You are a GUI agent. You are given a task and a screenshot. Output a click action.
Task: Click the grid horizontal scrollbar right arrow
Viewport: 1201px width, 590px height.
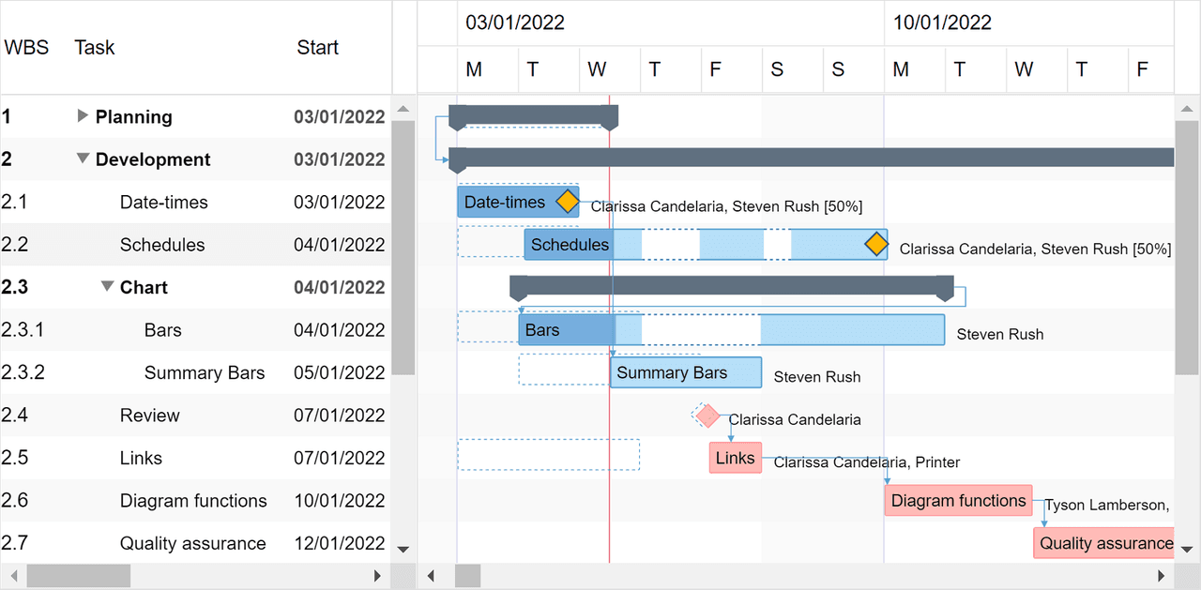coord(378,576)
